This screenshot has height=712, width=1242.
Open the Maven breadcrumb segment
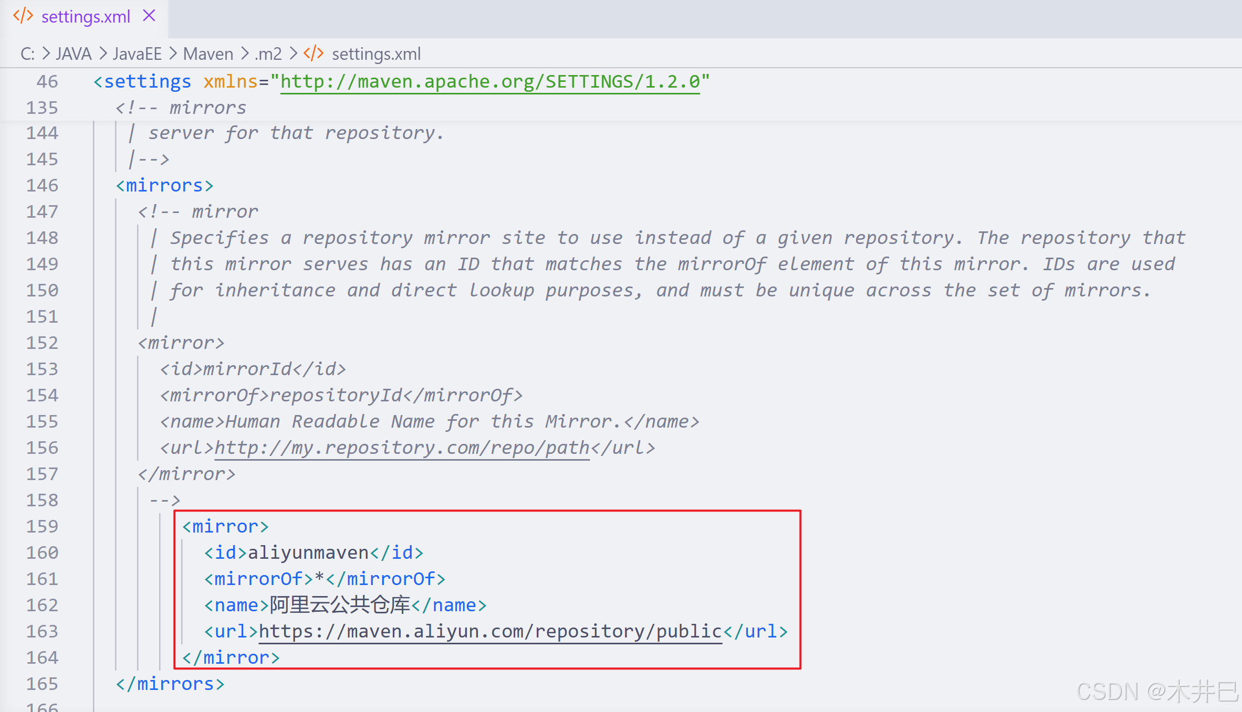click(x=208, y=54)
